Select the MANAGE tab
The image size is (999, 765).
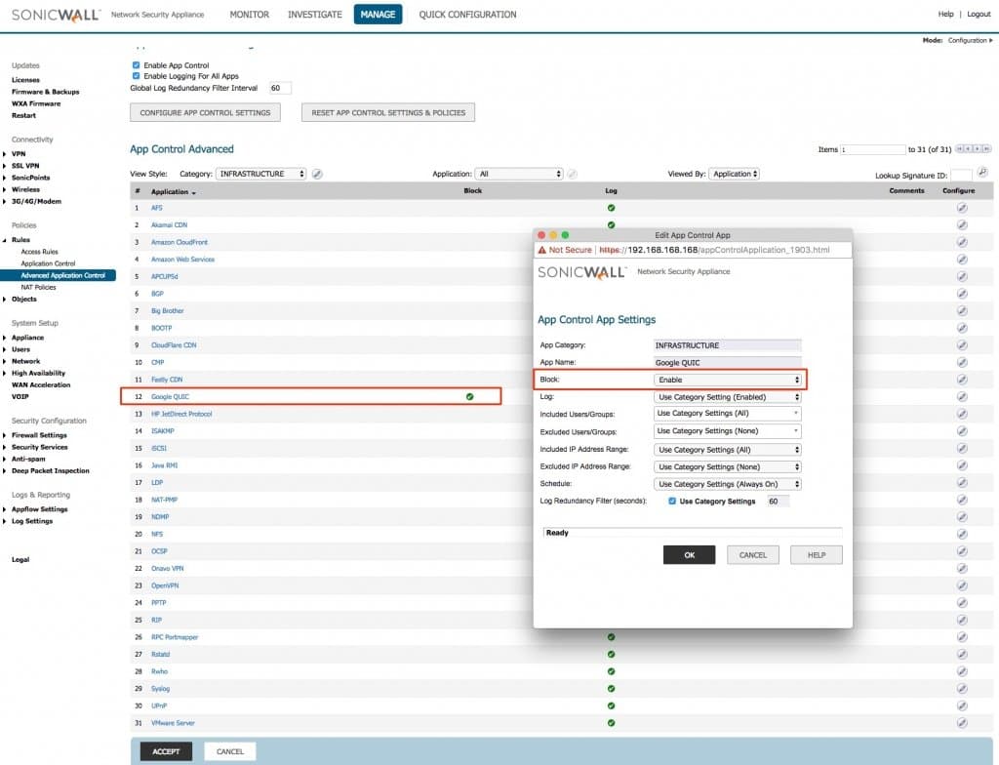coord(378,14)
